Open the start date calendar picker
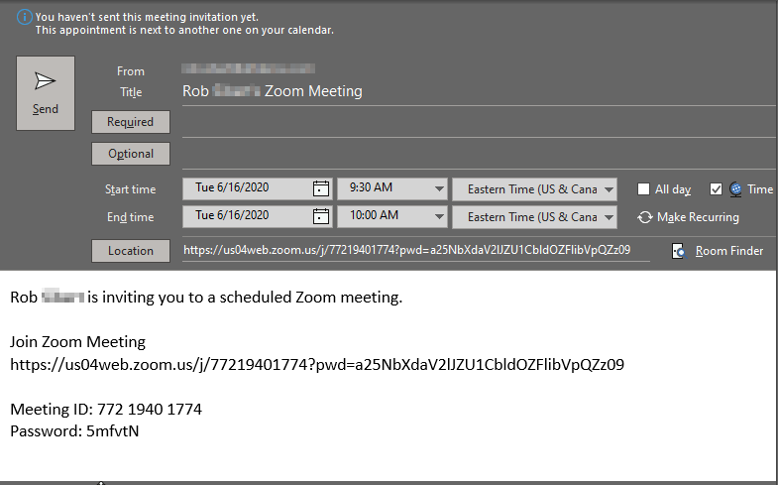The height and width of the screenshot is (485, 778). (320, 188)
